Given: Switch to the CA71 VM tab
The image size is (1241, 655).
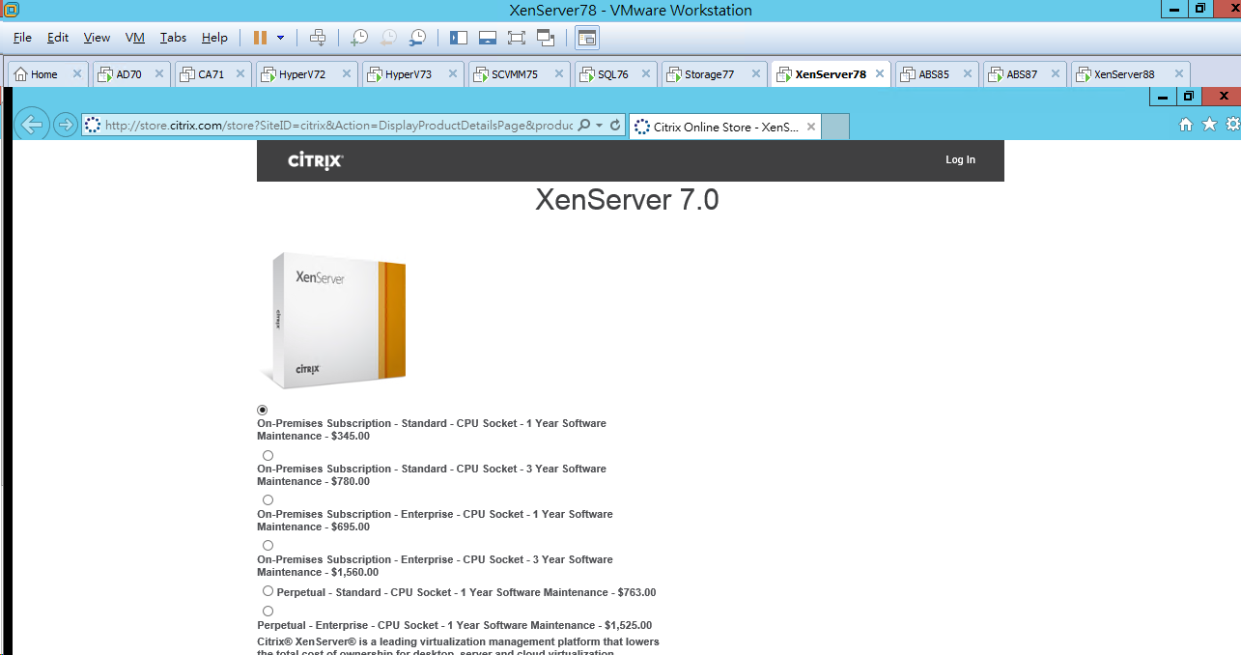Looking at the screenshot, I should point(213,74).
